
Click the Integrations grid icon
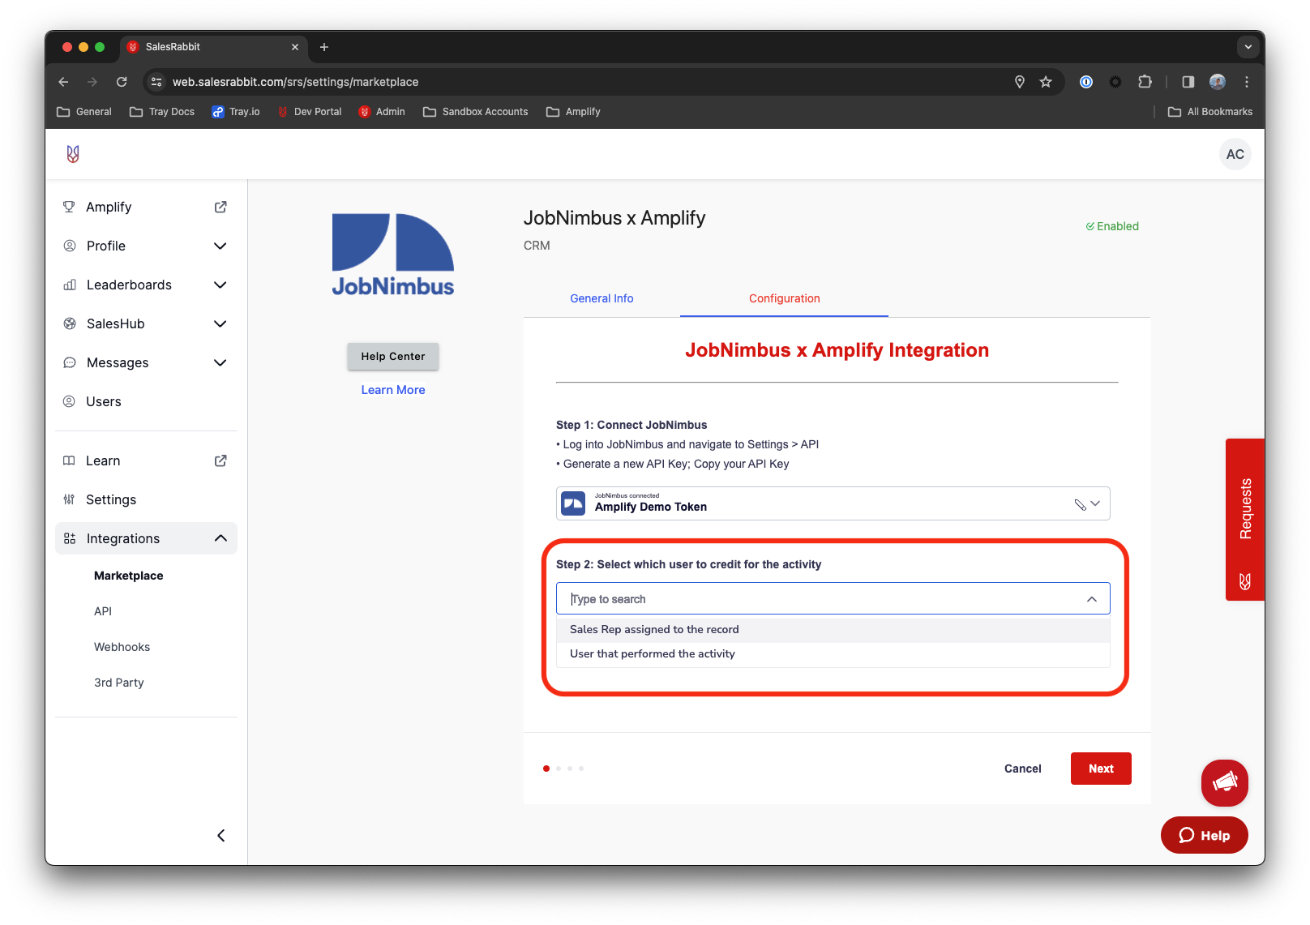pos(70,538)
